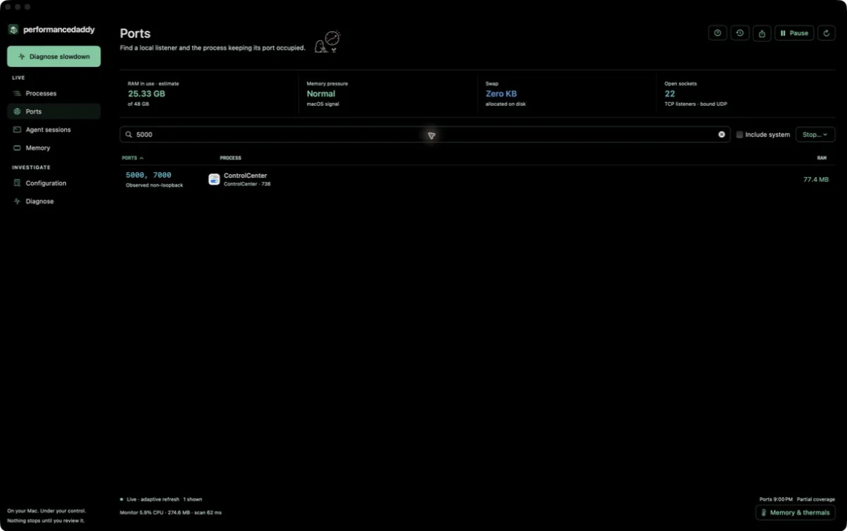Click the PROCESS column header
847x531 pixels.
click(x=231, y=158)
